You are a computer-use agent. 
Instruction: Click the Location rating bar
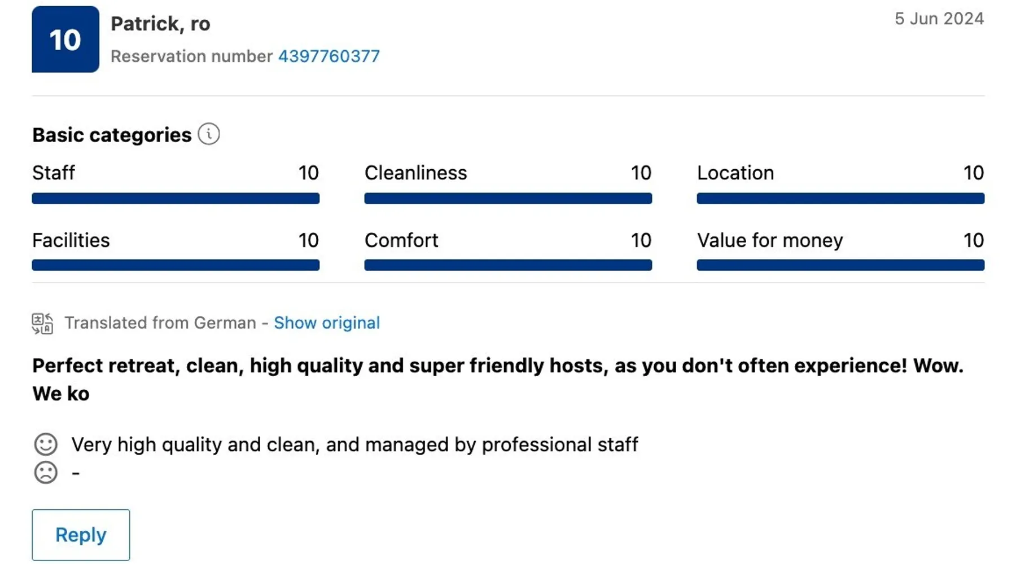point(840,199)
